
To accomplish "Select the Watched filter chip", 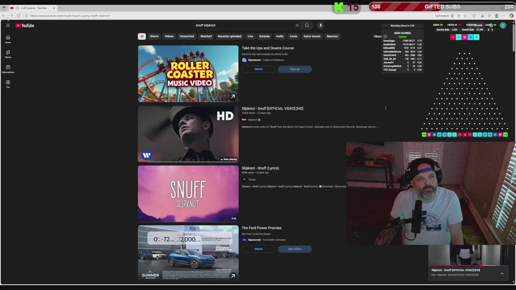I will (x=206, y=36).
